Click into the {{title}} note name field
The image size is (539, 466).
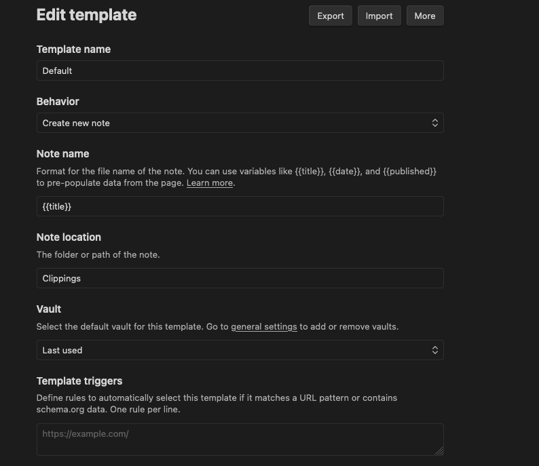click(240, 206)
